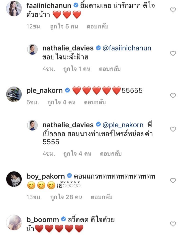
Task: View 28 likes on boy_pakorn's comment
Action: click(66, 197)
